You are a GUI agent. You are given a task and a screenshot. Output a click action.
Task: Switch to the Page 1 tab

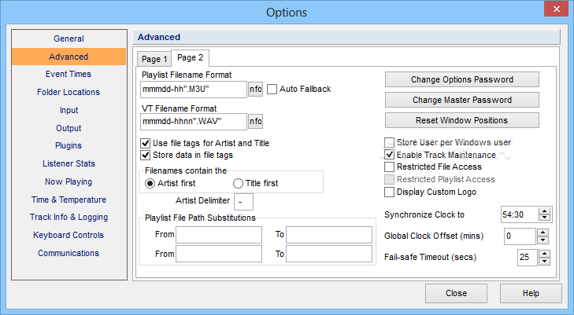[154, 59]
